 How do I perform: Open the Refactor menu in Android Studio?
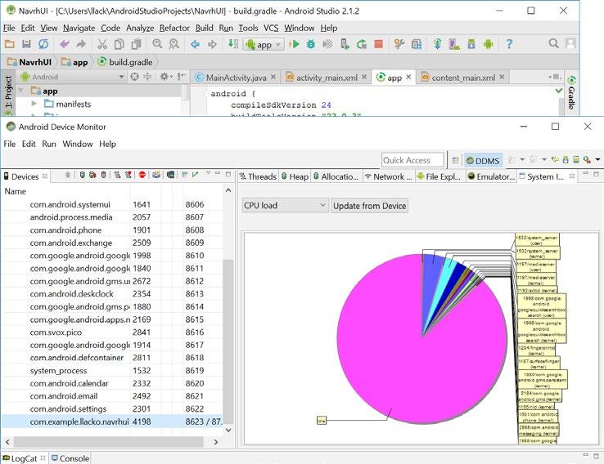174,28
